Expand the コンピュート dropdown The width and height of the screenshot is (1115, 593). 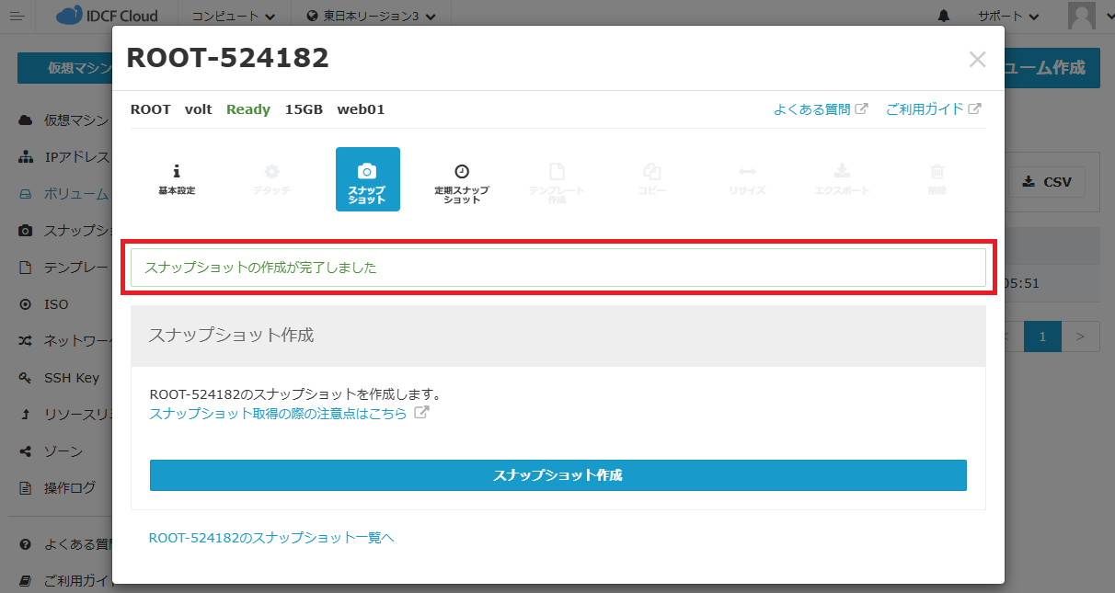[233, 17]
